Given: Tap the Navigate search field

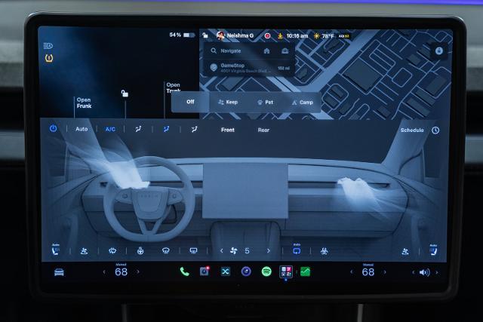Looking at the screenshot, I should coord(232,51).
